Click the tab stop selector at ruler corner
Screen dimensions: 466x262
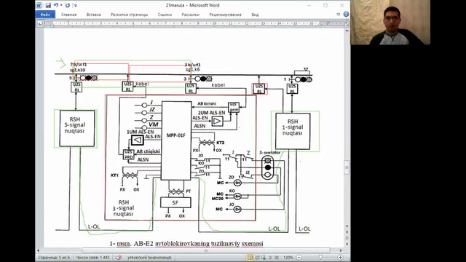pos(39,23)
